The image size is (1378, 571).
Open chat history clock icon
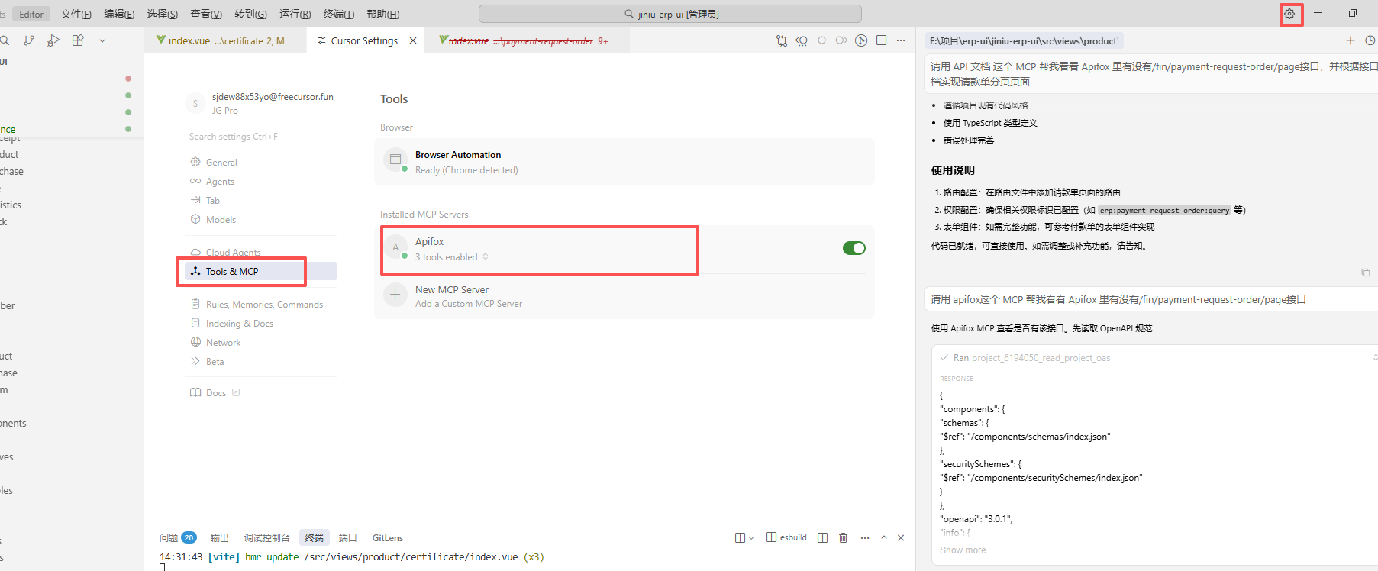(1370, 40)
